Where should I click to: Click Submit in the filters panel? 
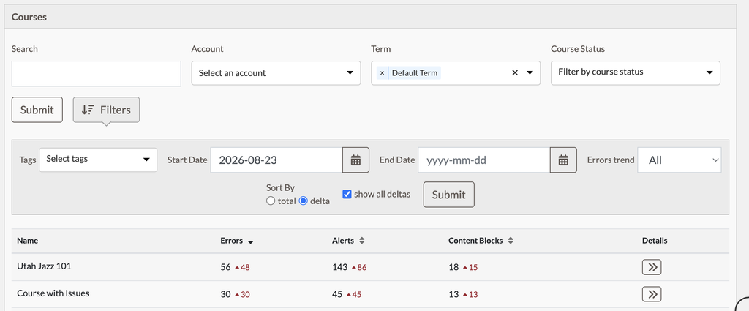point(448,195)
